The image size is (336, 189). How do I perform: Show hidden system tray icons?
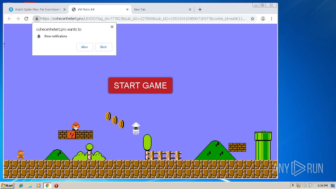[293, 186]
